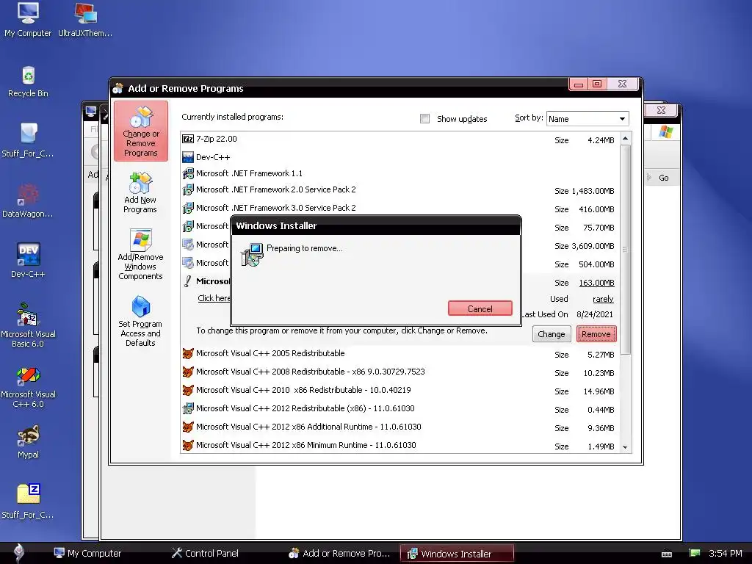The width and height of the screenshot is (752, 564).
Task: Click Visual C++ 2012 x86 Minimum Runtime icon
Action: pyautogui.click(x=188, y=445)
